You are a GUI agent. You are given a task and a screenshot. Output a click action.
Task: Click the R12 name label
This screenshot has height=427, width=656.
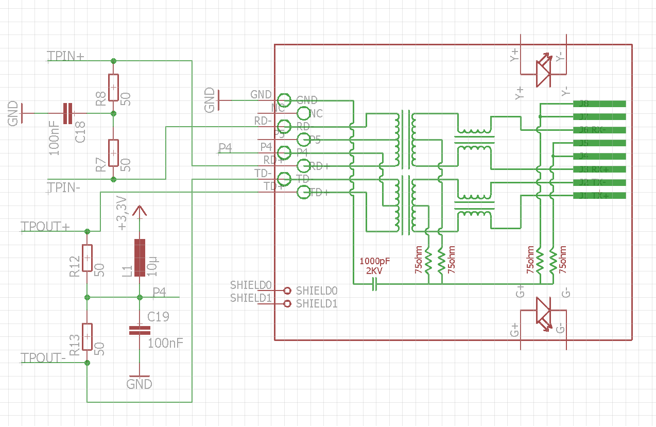click(x=74, y=266)
